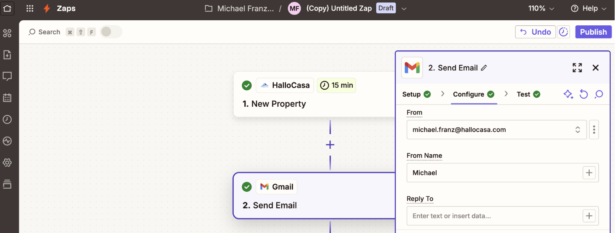
Task: Undo the last change
Action: (x=535, y=32)
